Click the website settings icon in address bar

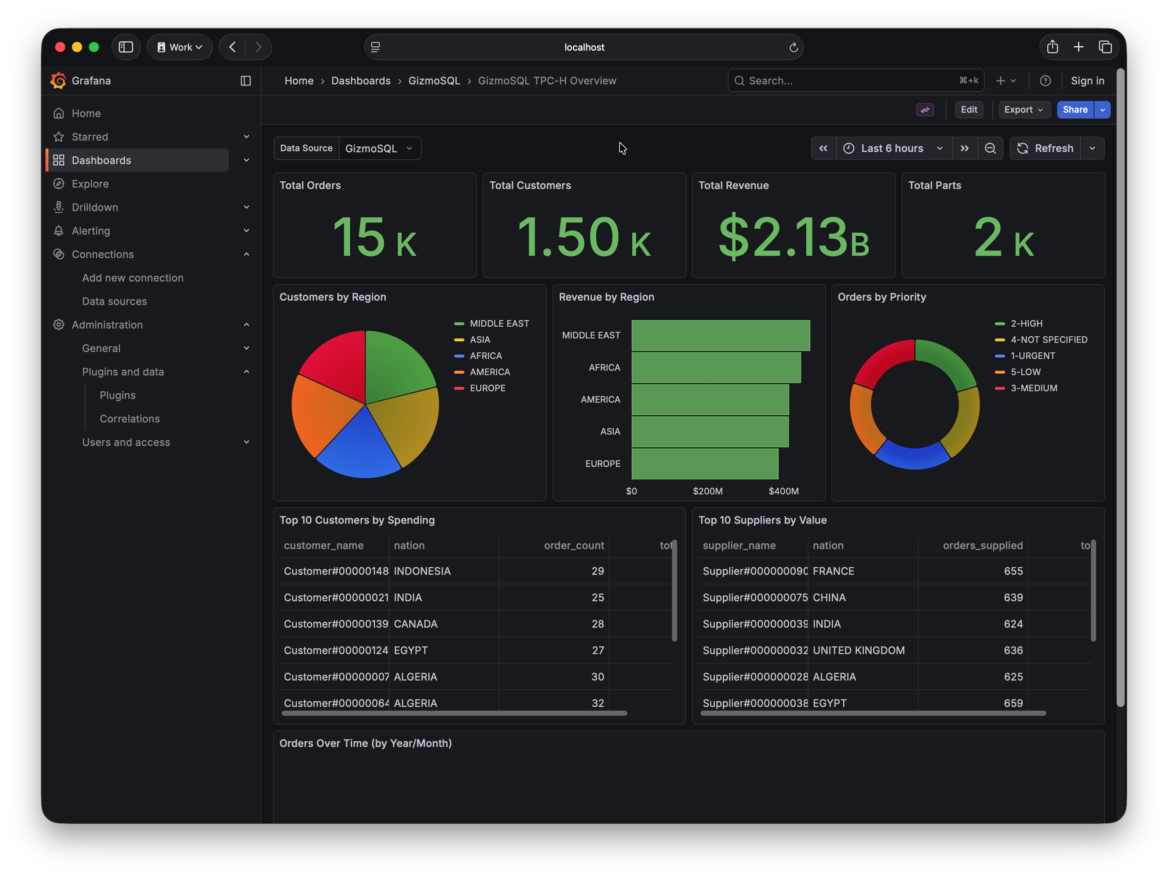[x=375, y=47]
